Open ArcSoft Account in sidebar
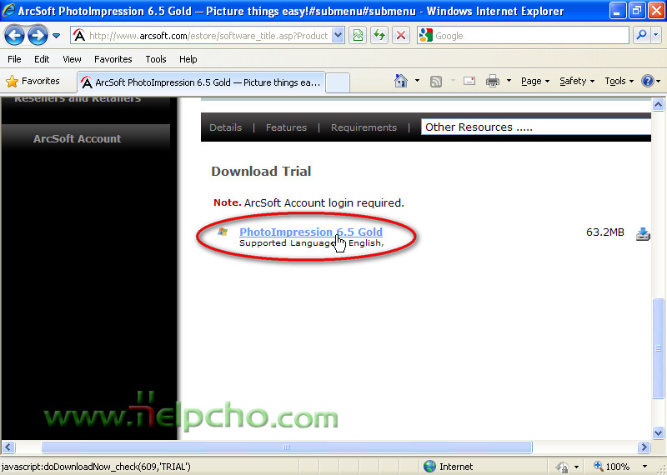 pyautogui.click(x=77, y=138)
